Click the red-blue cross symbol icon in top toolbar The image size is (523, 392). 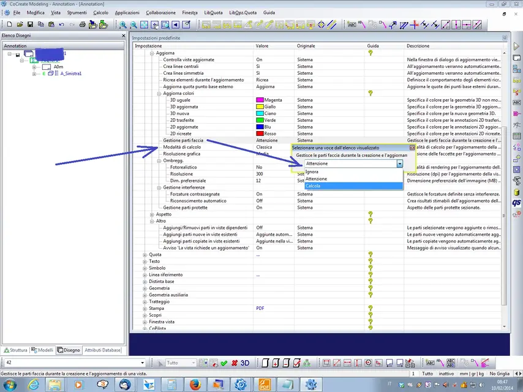click(x=414, y=24)
